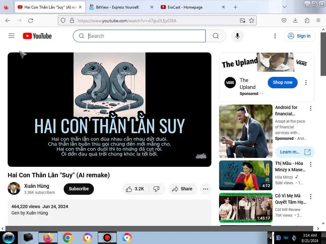Open the Xuân Hùng channel name link

tap(37, 186)
